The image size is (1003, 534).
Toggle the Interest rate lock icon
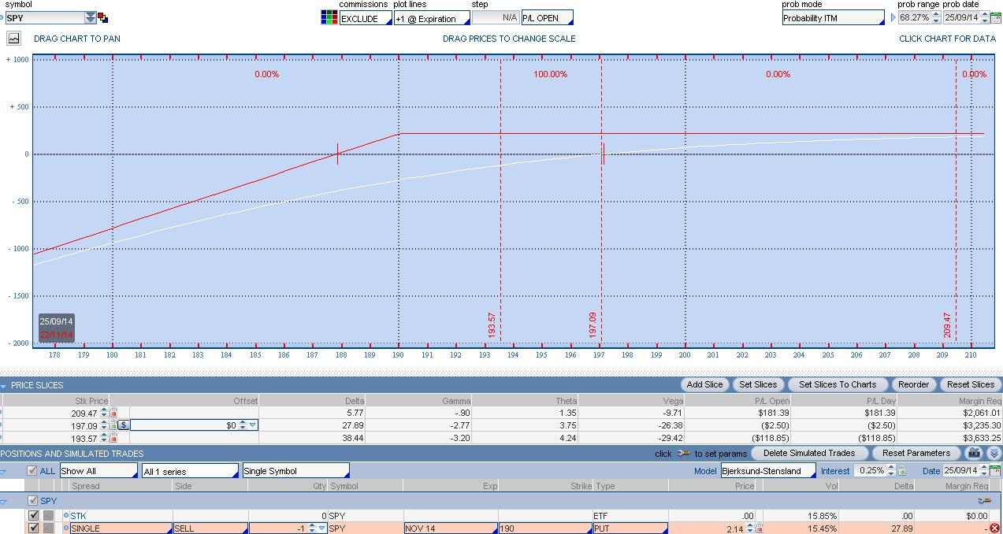[x=902, y=470]
